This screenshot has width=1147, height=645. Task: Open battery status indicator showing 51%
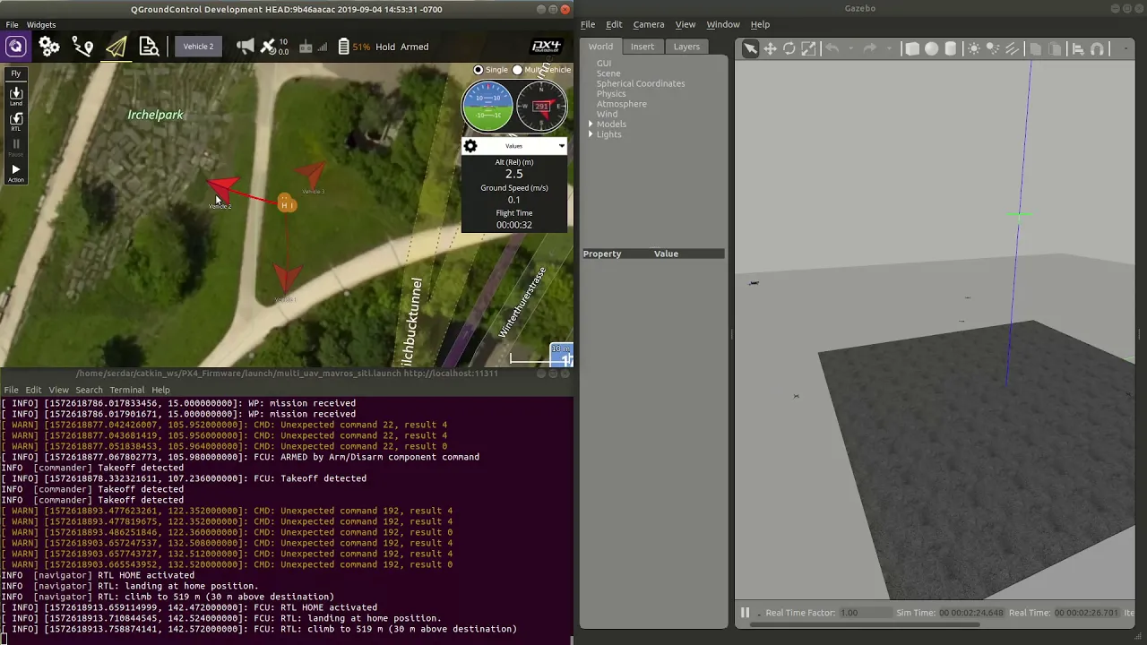(354, 47)
